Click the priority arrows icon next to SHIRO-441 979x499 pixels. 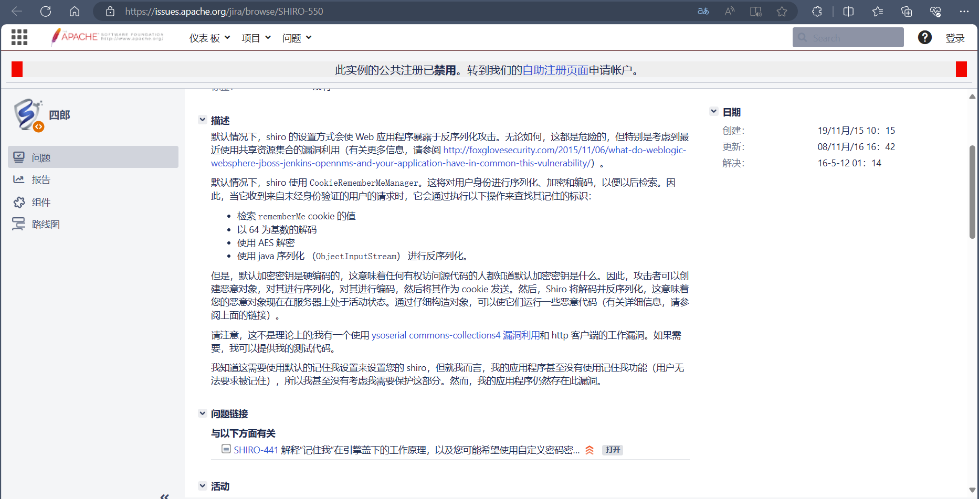click(x=589, y=450)
